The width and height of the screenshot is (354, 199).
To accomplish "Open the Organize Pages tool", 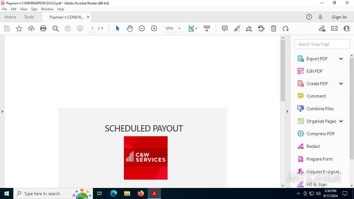I will click(317, 121).
